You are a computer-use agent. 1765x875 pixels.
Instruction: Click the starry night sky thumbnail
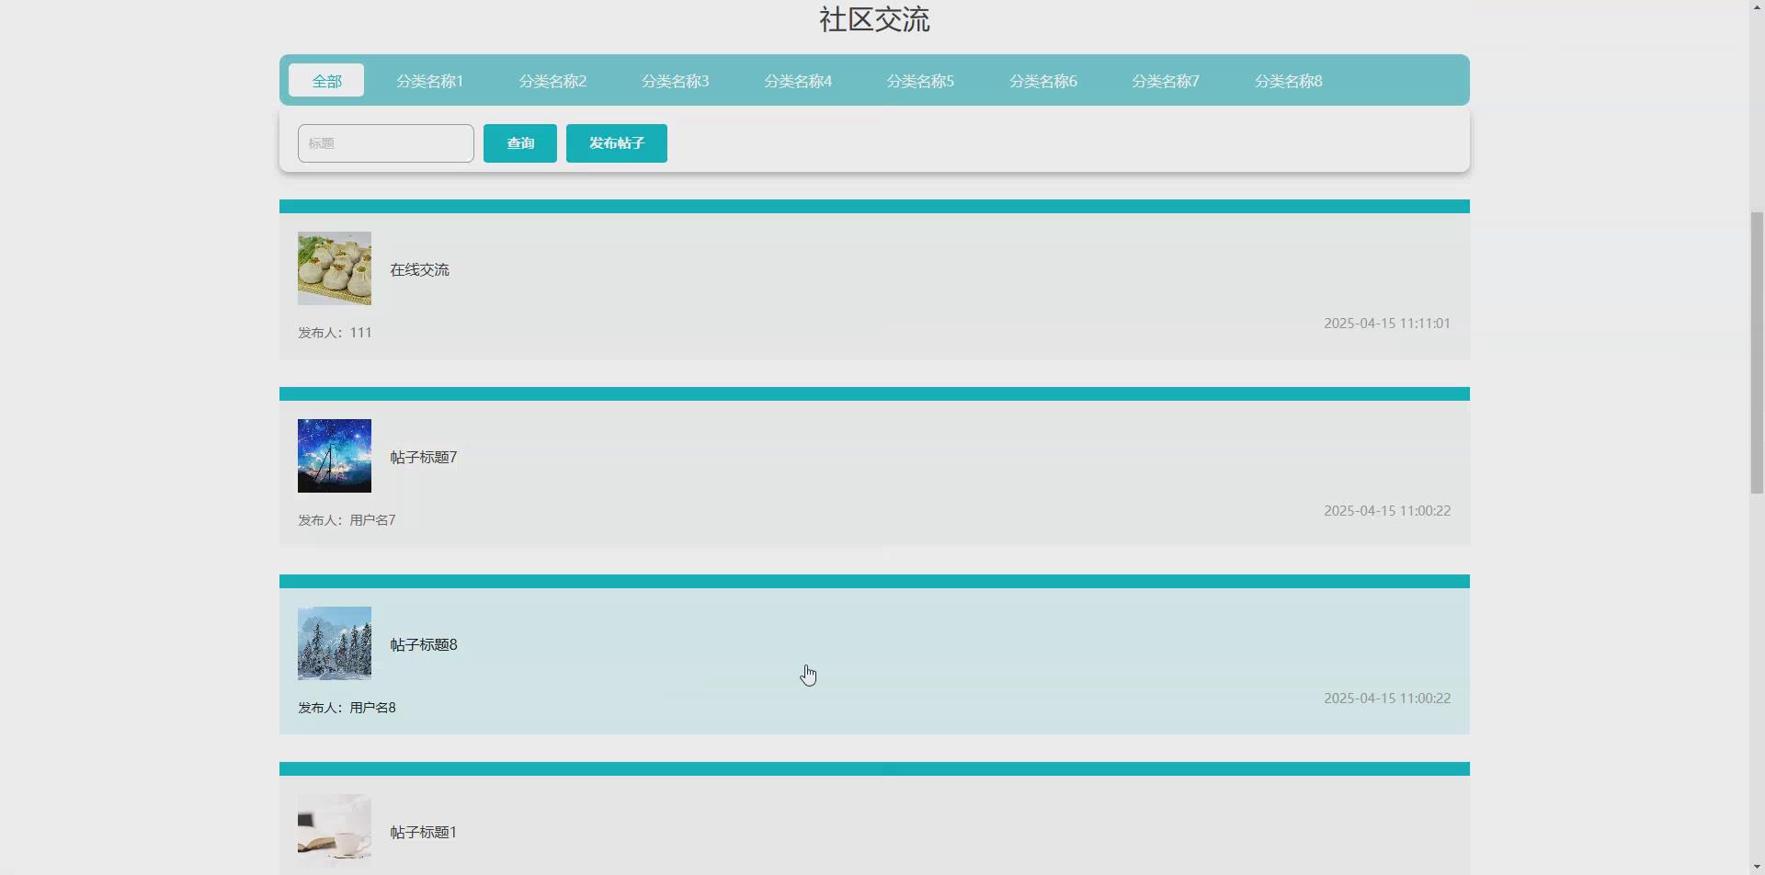click(335, 456)
